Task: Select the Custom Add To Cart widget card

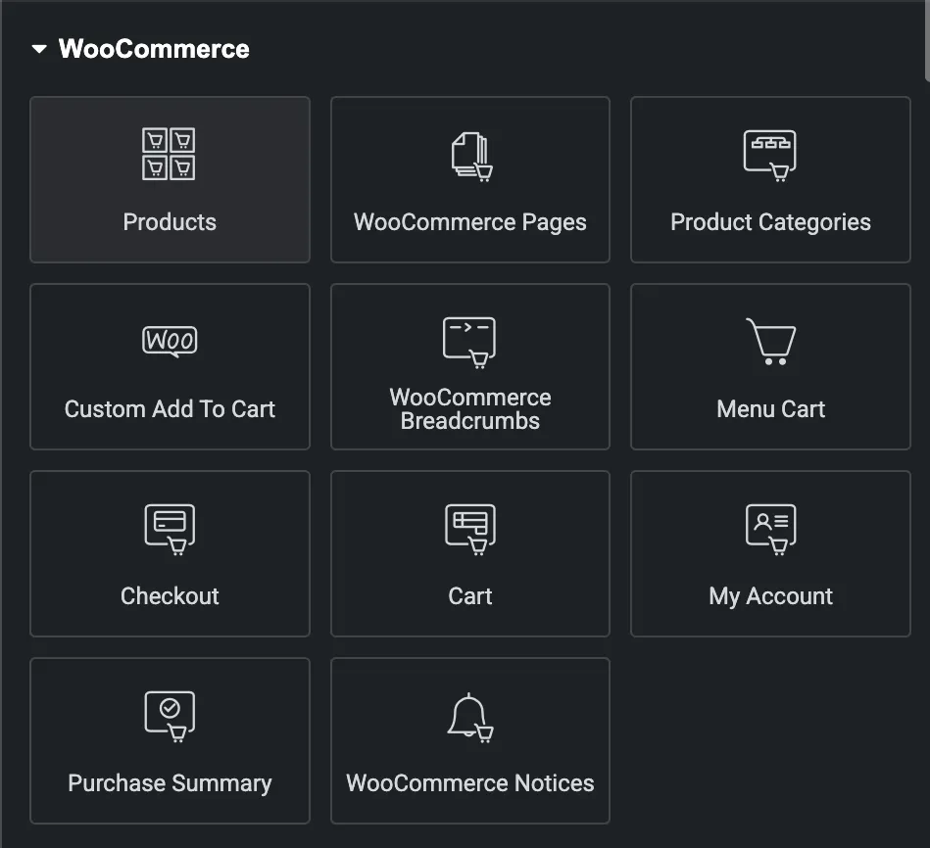Action: coord(170,366)
